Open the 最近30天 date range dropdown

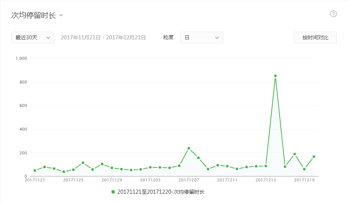coord(33,37)
